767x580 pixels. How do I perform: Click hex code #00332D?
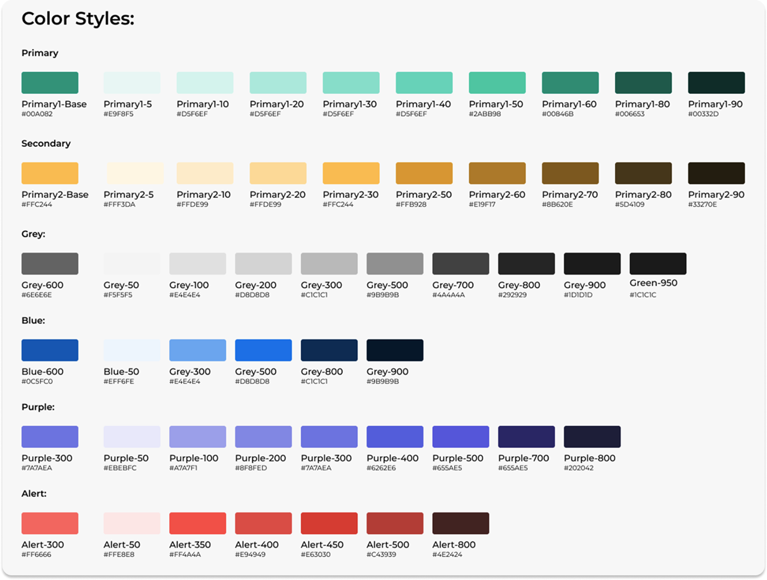pyautogui.click(x=704, y=114)
